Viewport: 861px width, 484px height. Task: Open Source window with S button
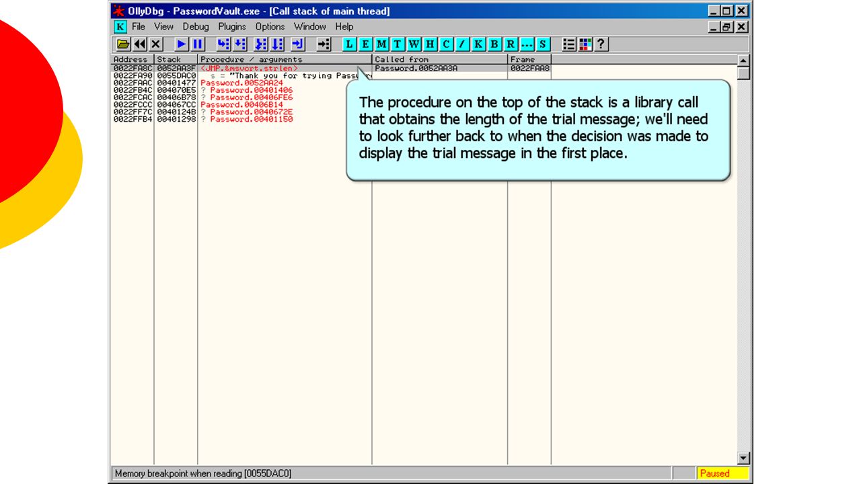click(544, 44)
